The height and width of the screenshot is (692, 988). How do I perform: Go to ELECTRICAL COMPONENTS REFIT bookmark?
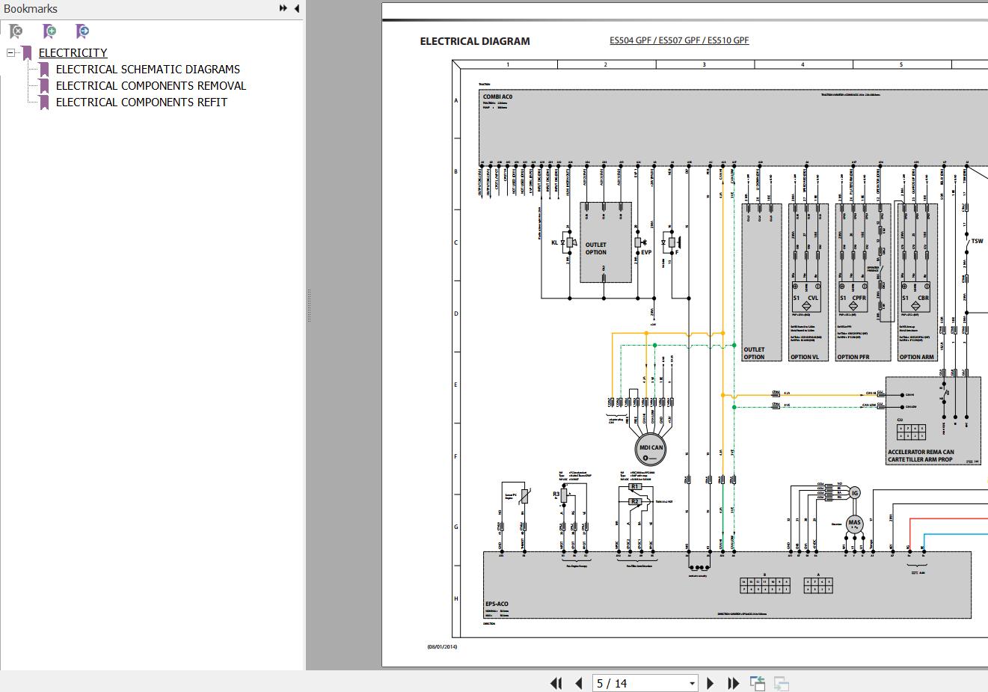coord(141,102)
